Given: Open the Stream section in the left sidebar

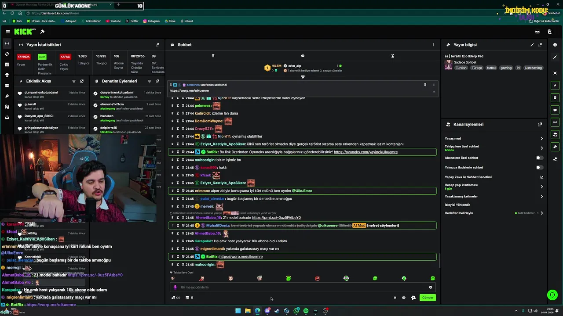Looking at the screenshot, I should [7, 43].
